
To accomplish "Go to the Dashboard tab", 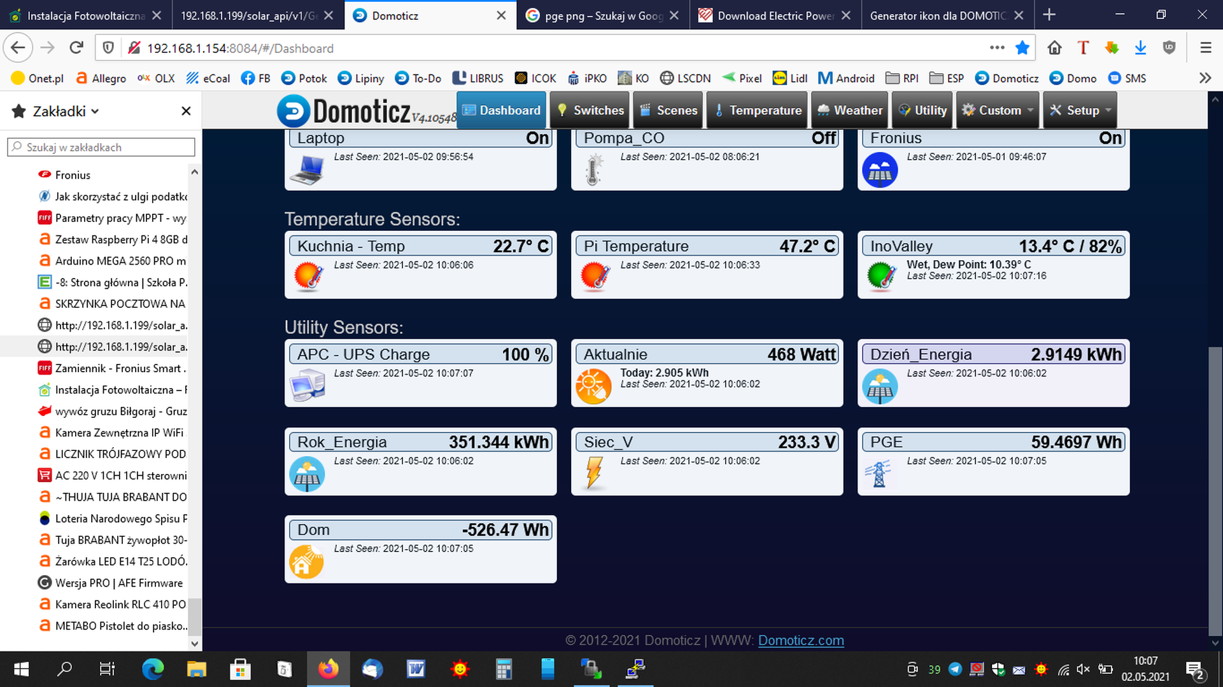I will point(502,110).
